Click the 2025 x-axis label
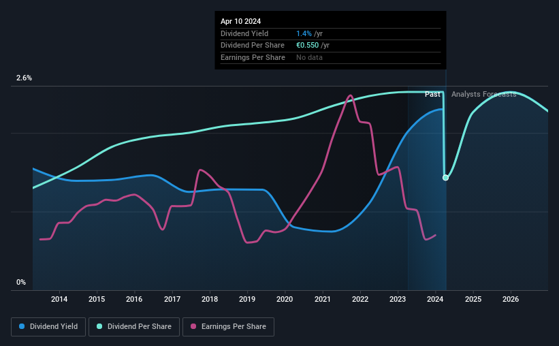559x346 pixels. pyautogui.click(x=473, y=299)
